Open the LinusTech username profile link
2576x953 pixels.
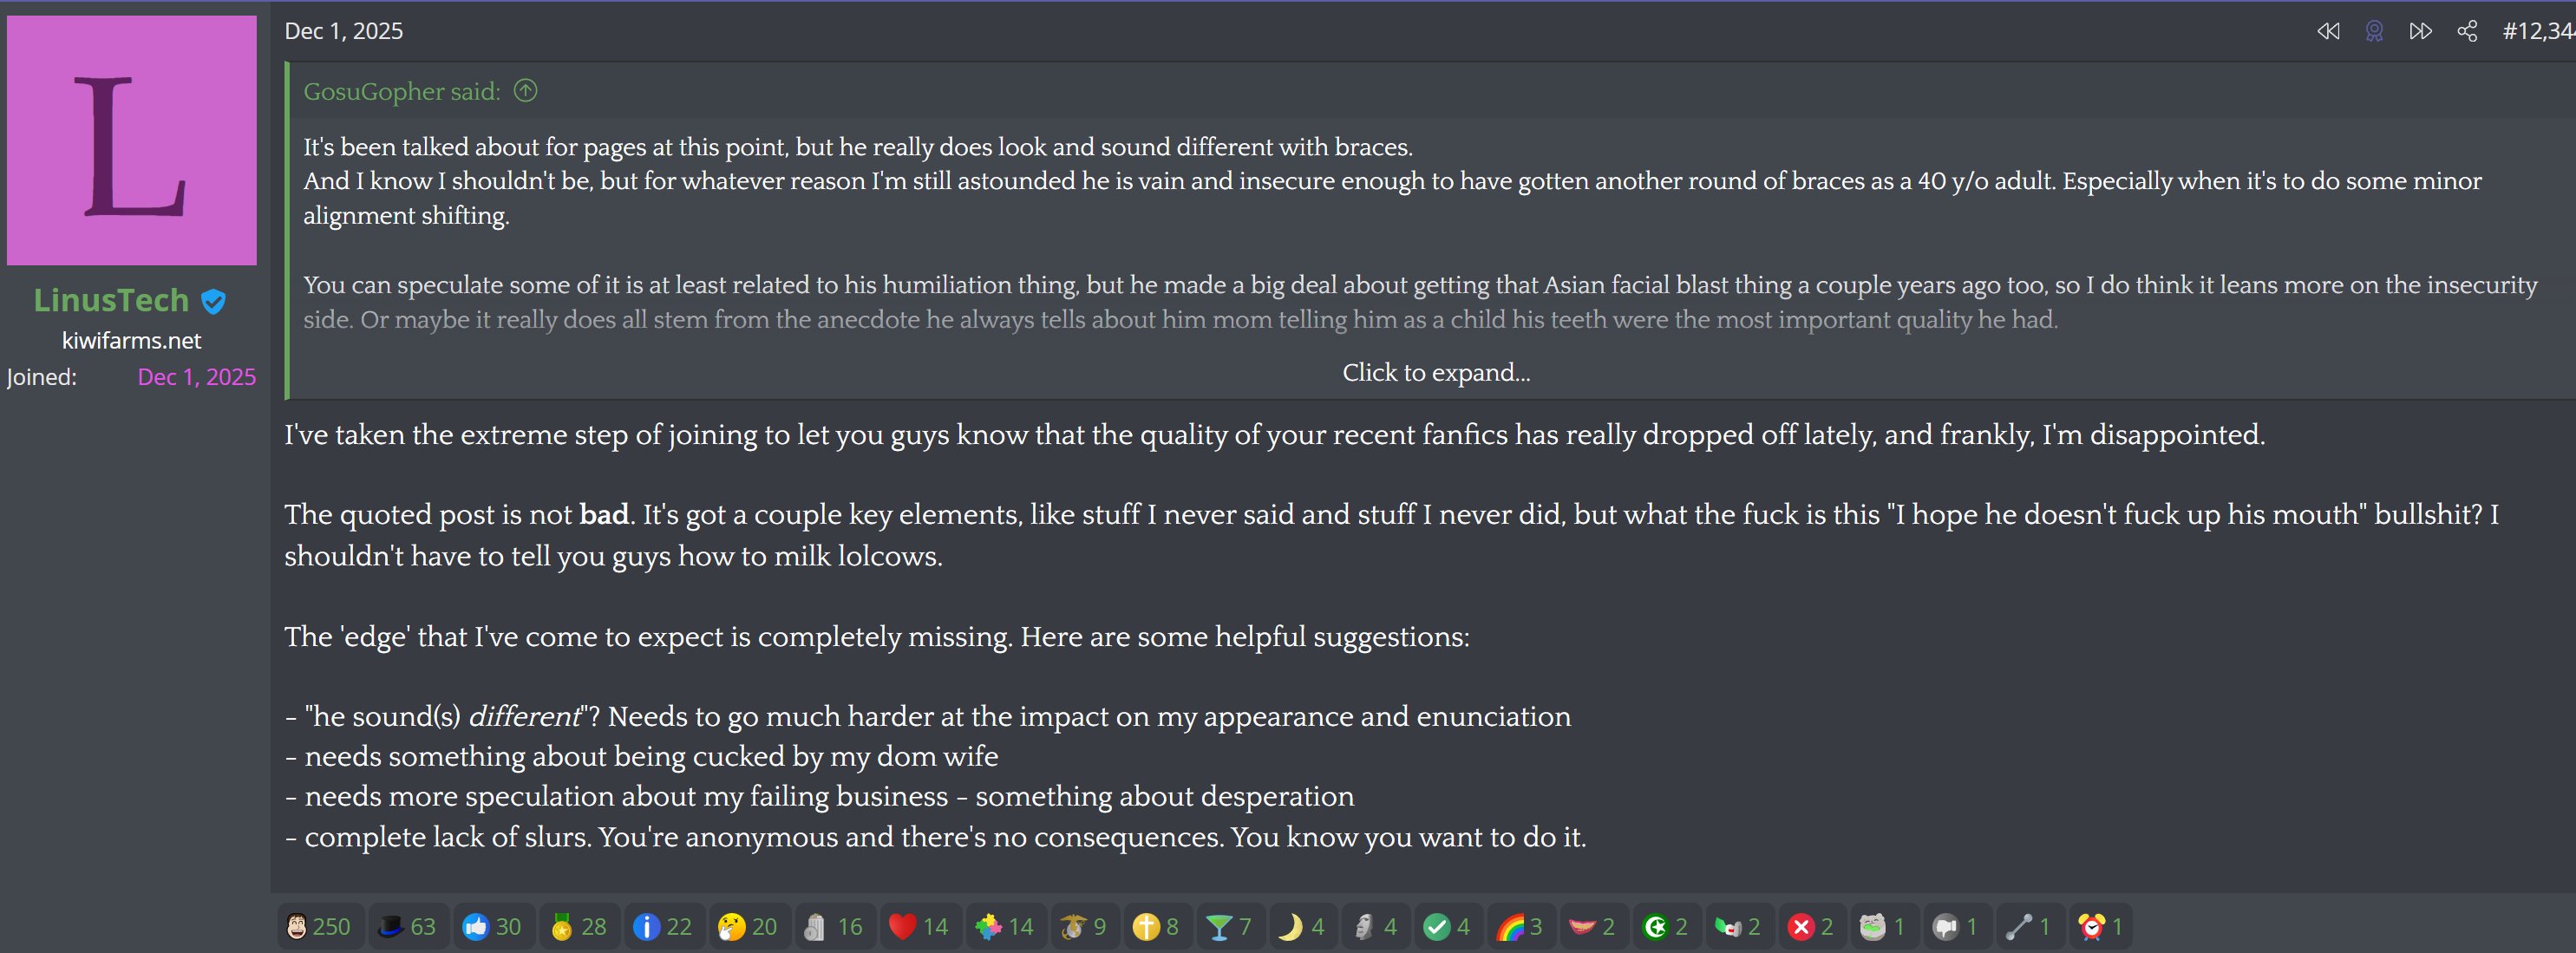[x=111, y=300]
